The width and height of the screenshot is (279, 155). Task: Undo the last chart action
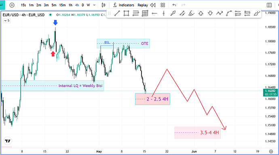(174, 5)
